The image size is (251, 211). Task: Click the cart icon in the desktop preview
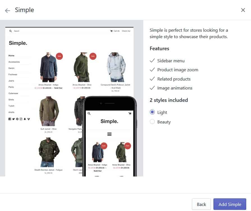pos(111,31)
